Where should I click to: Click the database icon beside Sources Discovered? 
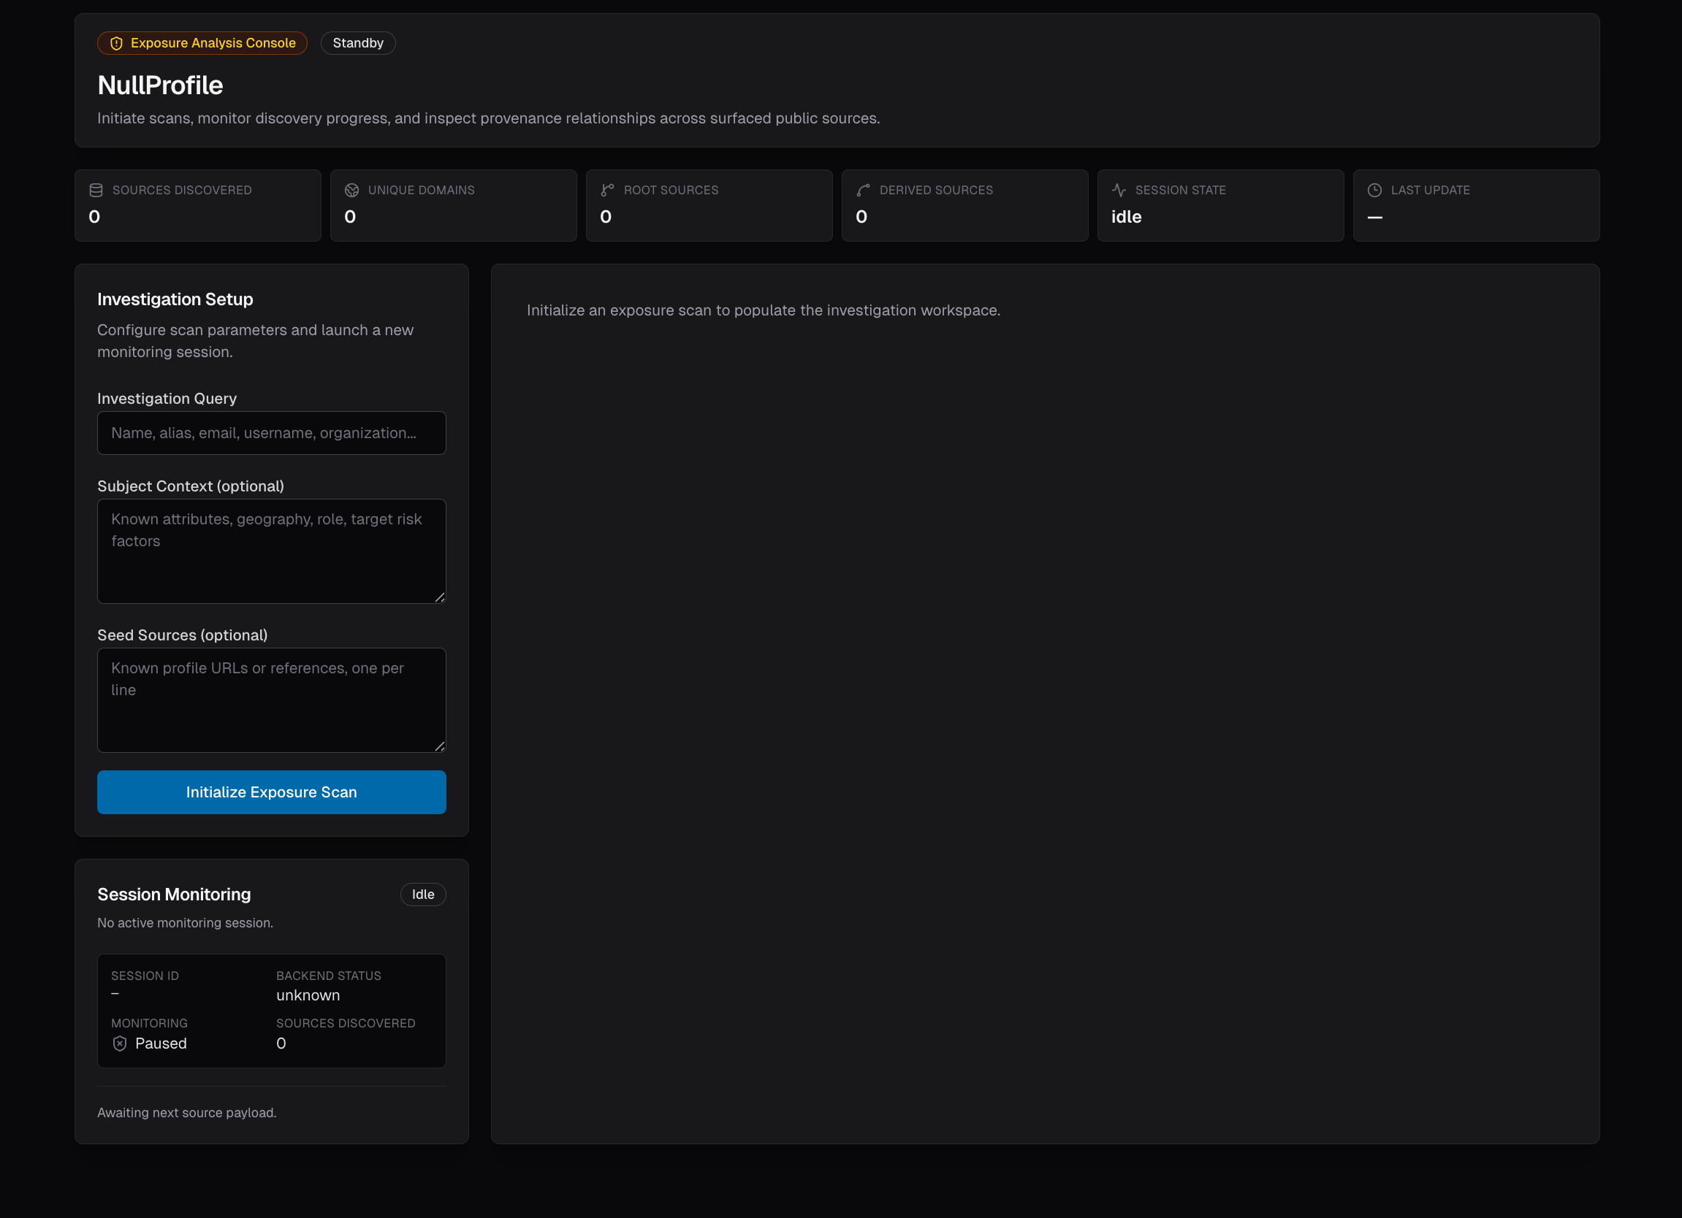click(x=96, y=191)
